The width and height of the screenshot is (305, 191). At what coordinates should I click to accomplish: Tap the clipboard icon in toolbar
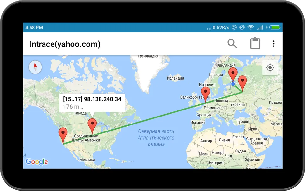(255, 43)
